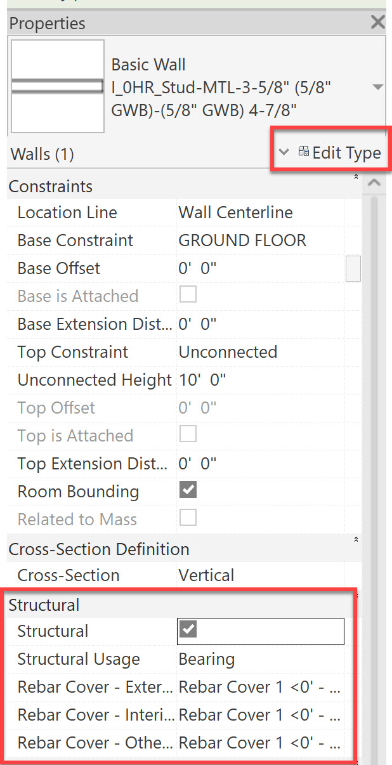
Task: Click the Rebar Cover - Exterior value
Action: pyautogui.click(x=260, y=687)
